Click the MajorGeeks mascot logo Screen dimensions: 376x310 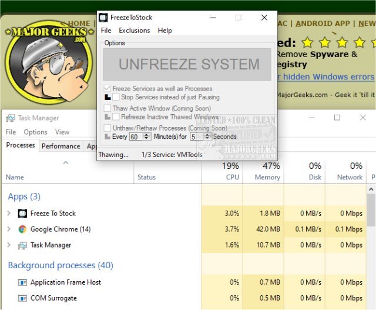49,63
